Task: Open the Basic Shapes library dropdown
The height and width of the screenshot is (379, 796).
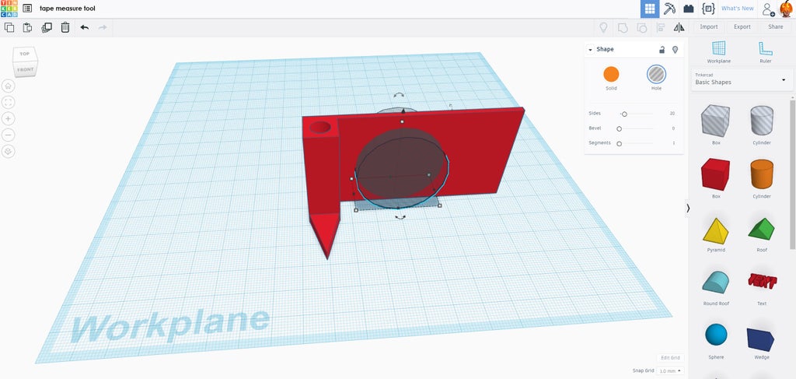Action: tap(741, 79)
